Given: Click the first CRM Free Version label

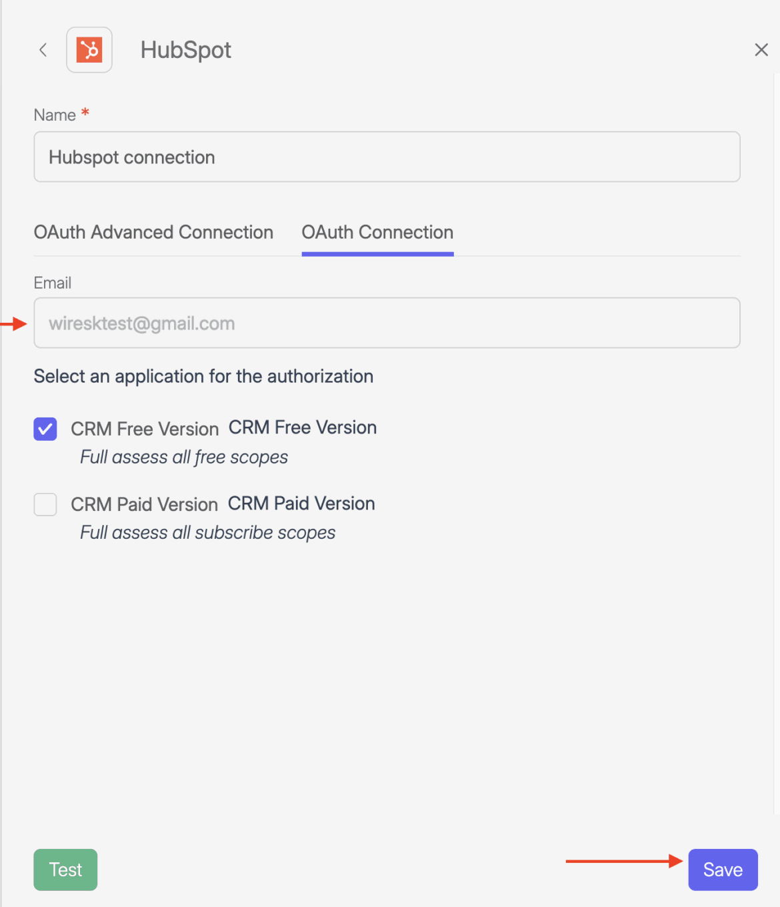Looking at the screenshot, I should coord(145,429).
